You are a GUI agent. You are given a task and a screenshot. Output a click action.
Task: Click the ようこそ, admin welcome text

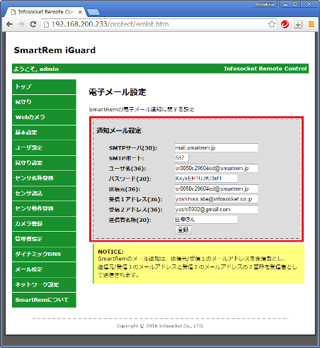click(36, 69)
